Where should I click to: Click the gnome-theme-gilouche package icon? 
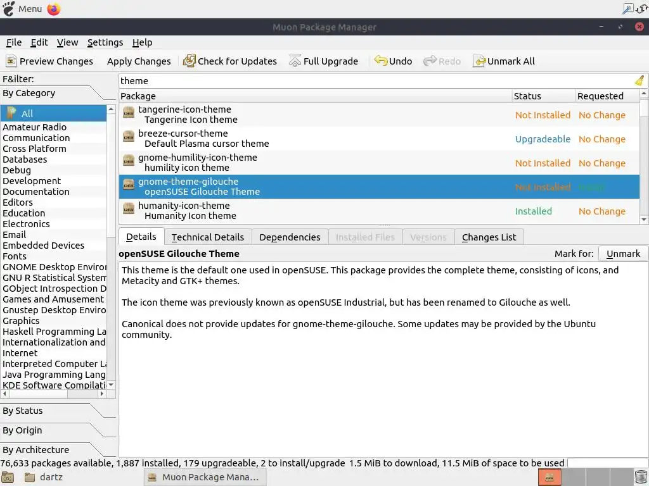click(x=129, y=184)
